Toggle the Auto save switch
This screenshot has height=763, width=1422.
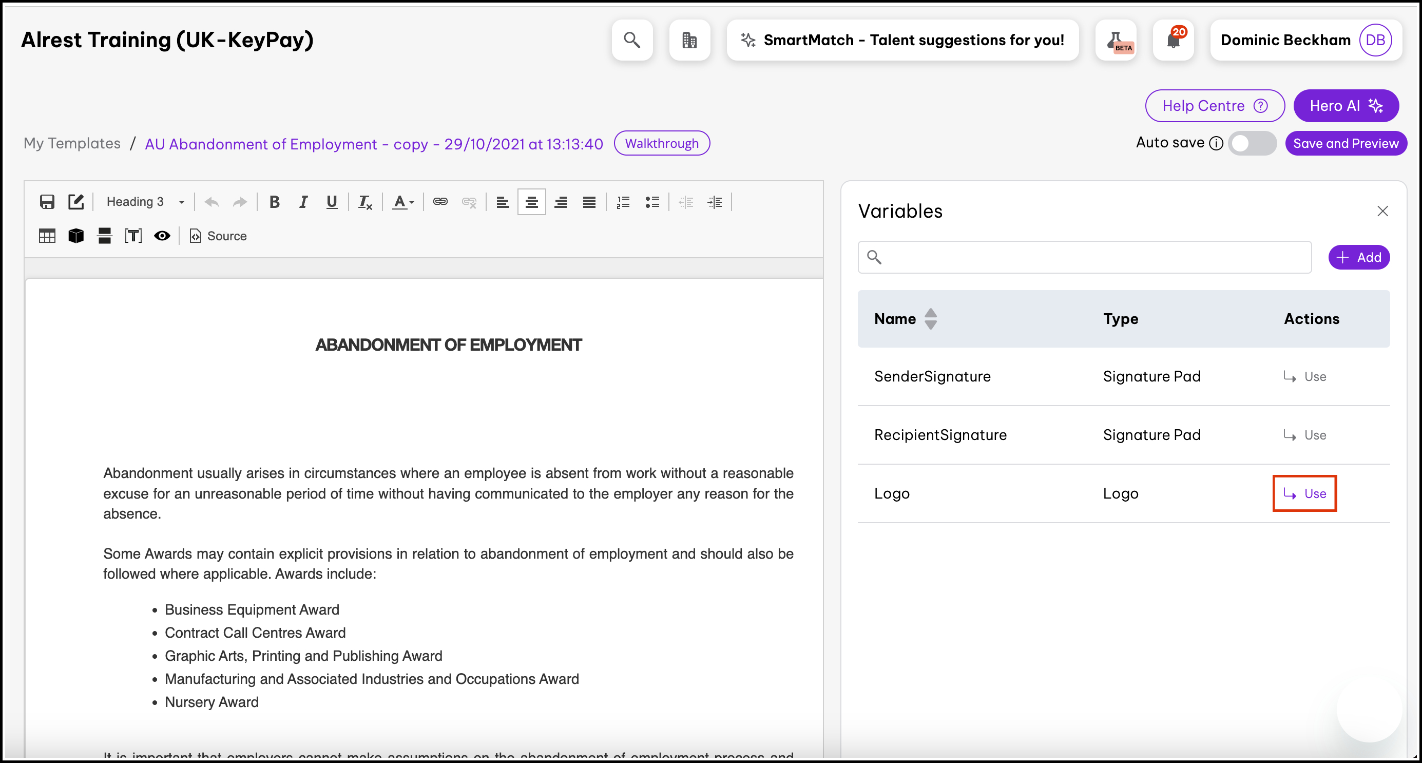pos(1252,144)
